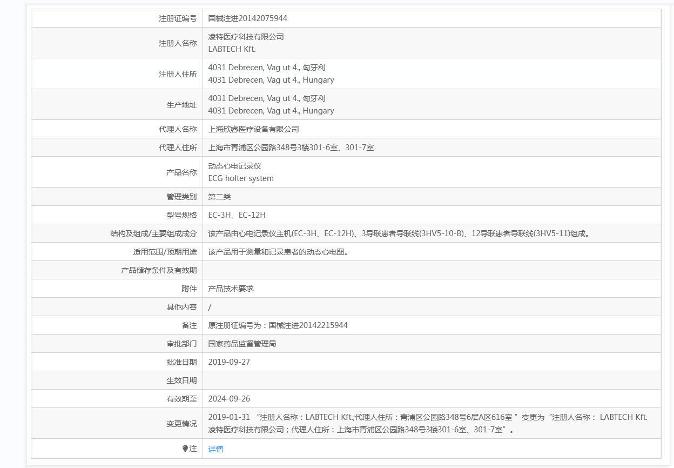Click the 适用范围/预期用途 intended use text
The image size is (674, 468).
(x=278, y=252)
